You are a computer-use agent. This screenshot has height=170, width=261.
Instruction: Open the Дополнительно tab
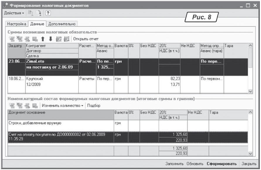[62, 24]
